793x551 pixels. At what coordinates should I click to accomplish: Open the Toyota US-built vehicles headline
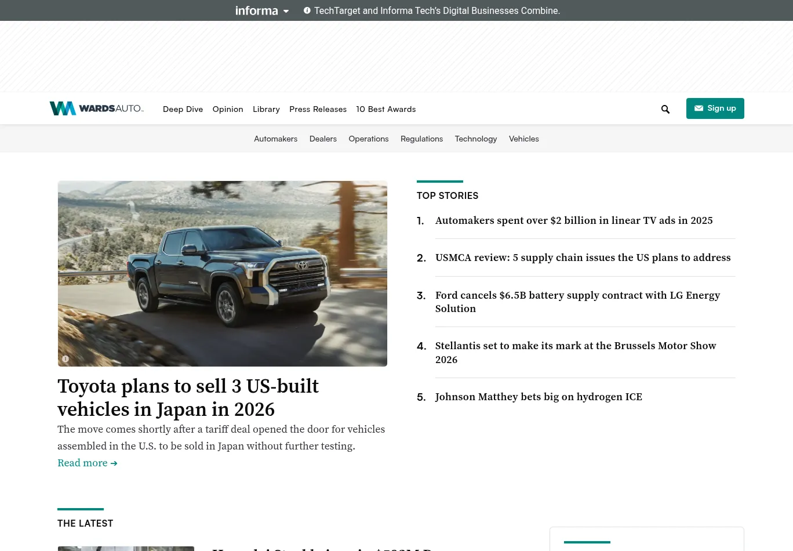tap(188, 398)
